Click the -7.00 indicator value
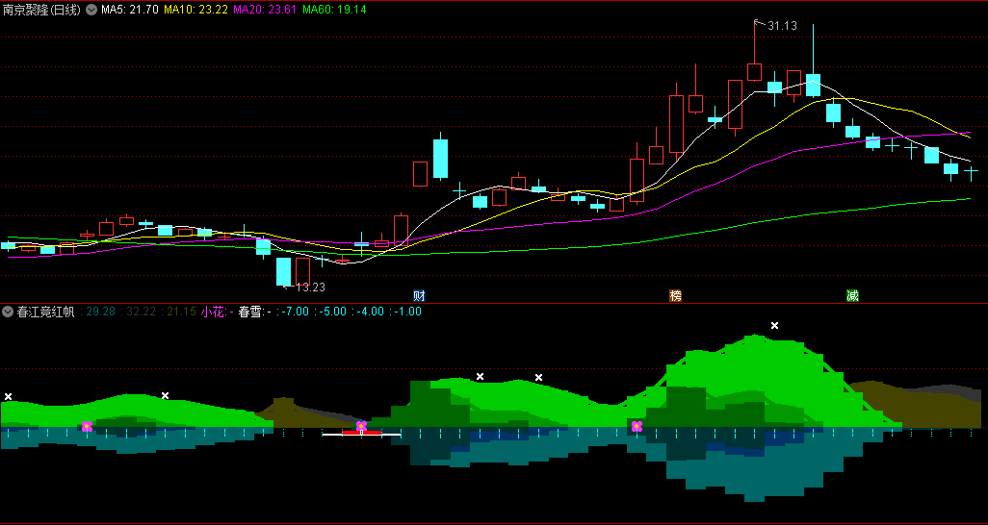 point(295,311)
